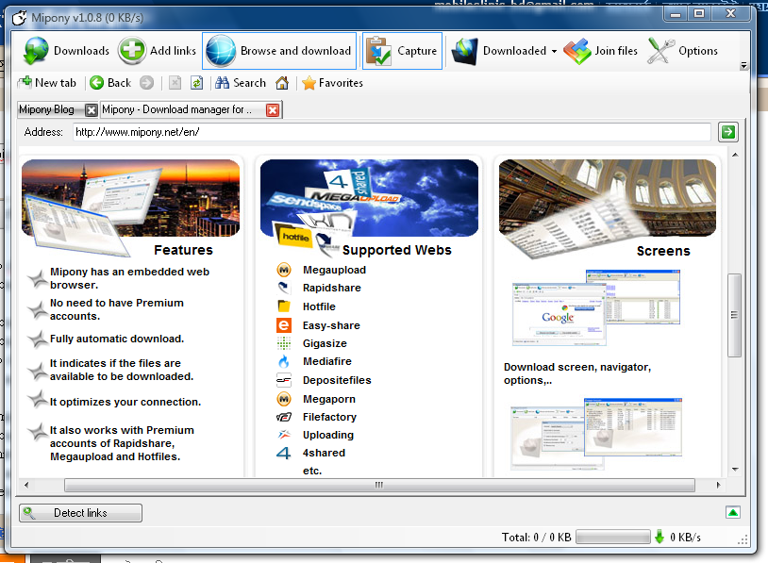768x563 pixels.
Task: Select the Mipony - Download manager tab
Action: click(176, 109)
